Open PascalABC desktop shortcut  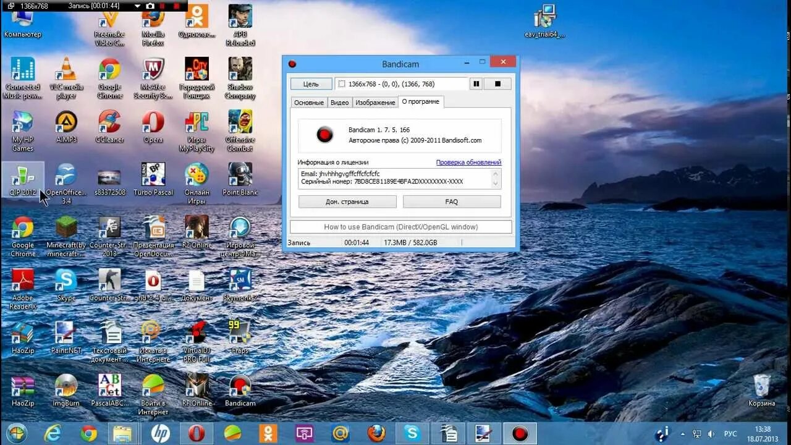click(109, 390)
